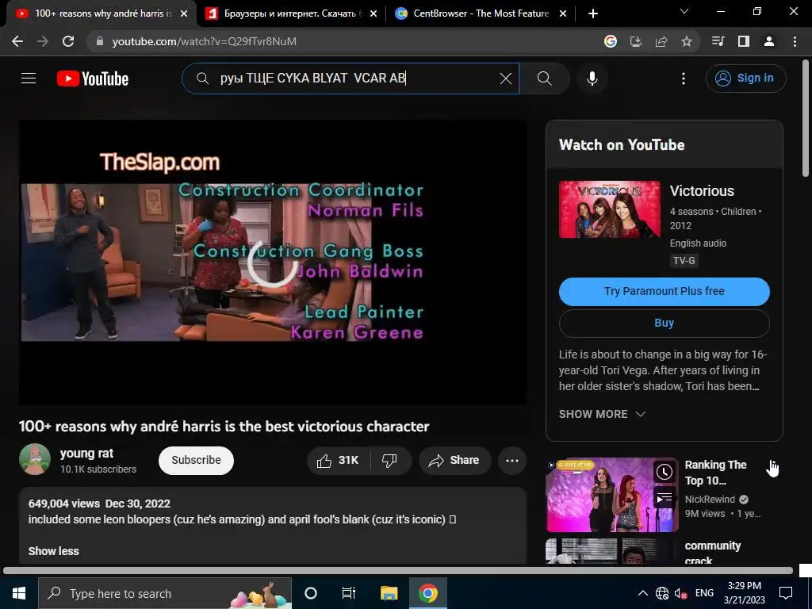Bookmark this page with star icon
Viewport: 812px width, 609px height.
tap(687, 41)
